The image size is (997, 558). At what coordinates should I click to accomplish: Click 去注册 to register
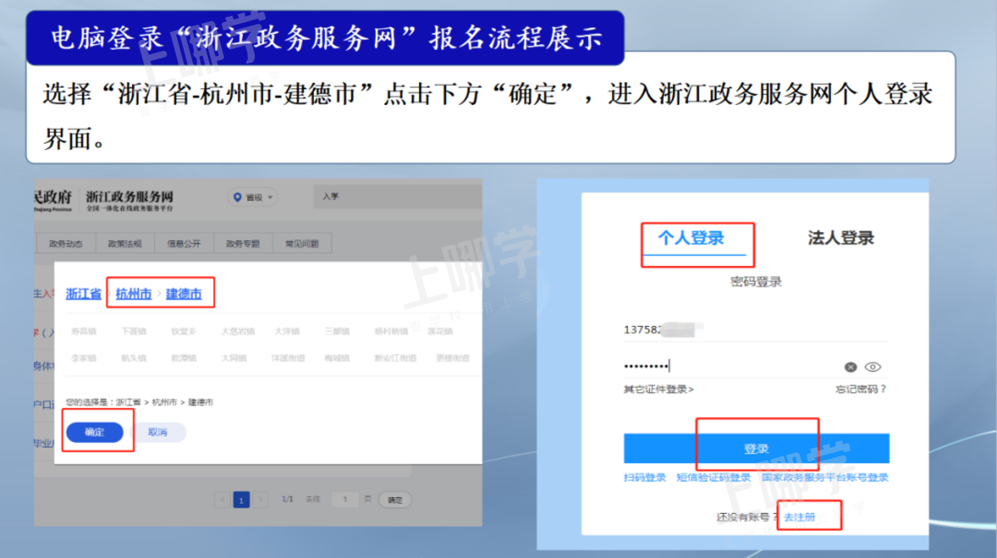pos(799,517)
